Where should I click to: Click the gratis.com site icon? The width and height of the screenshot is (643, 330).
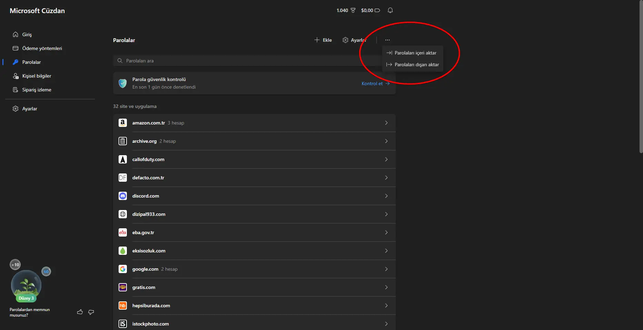point(123,287)
